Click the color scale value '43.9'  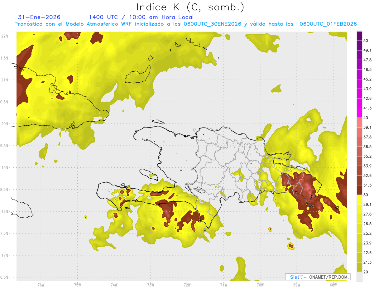(368, 89)
